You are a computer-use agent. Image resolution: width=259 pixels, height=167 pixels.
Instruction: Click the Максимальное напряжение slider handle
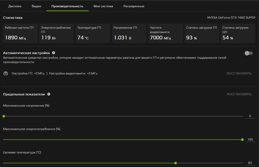point(4,116)
